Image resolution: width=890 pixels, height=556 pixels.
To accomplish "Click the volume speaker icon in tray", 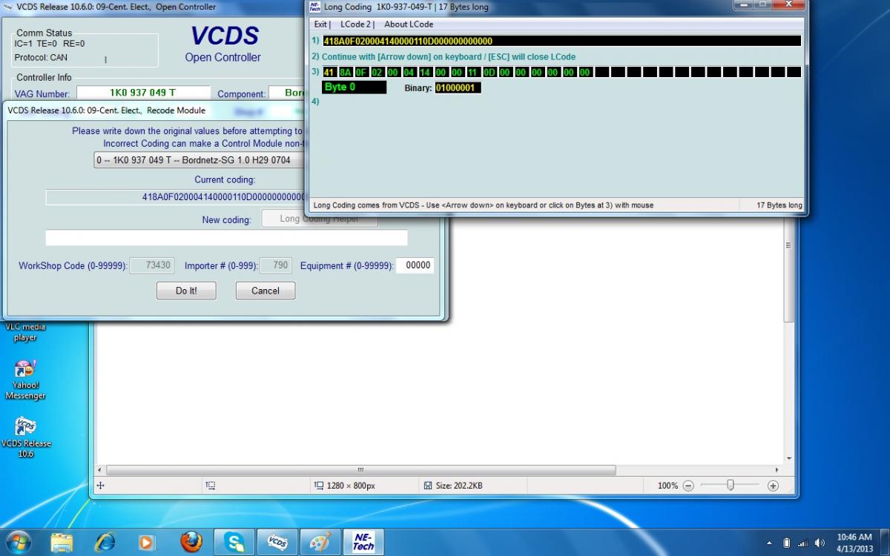I will pyautogui.click(x=820, y=543).
